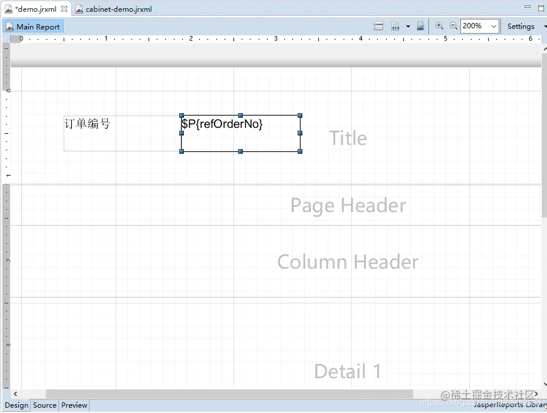
Task: Click the Column Header band label
Action: coord(348,262)
